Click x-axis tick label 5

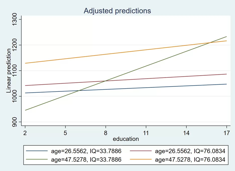pos(65,133)
